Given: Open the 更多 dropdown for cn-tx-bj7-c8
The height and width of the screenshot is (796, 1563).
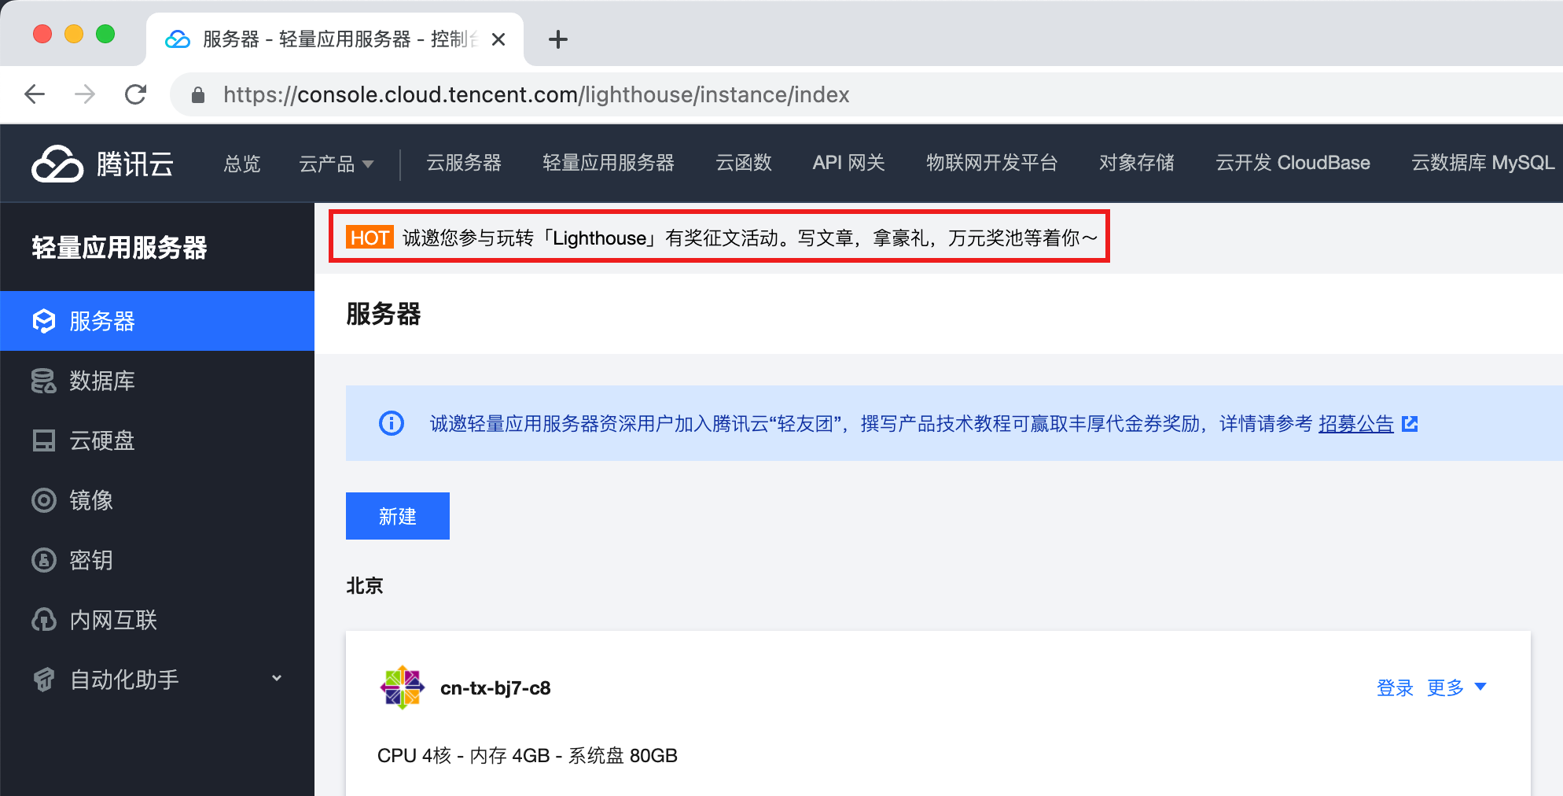Looking at the screenshot, I should point(1457,687).
